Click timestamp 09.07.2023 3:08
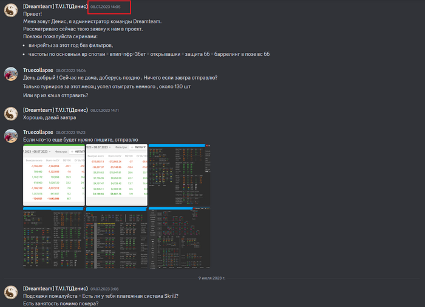Image resolution: width=425 pixels, height=307 pixels. tap(104, 289)
